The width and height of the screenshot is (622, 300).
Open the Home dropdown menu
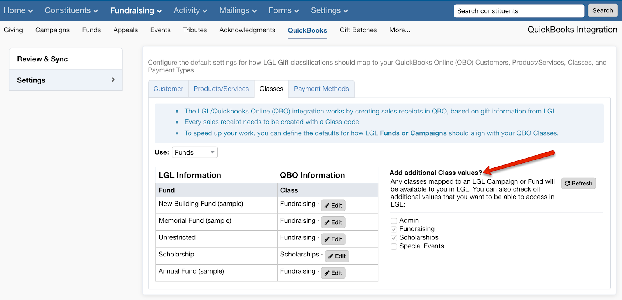18,10
